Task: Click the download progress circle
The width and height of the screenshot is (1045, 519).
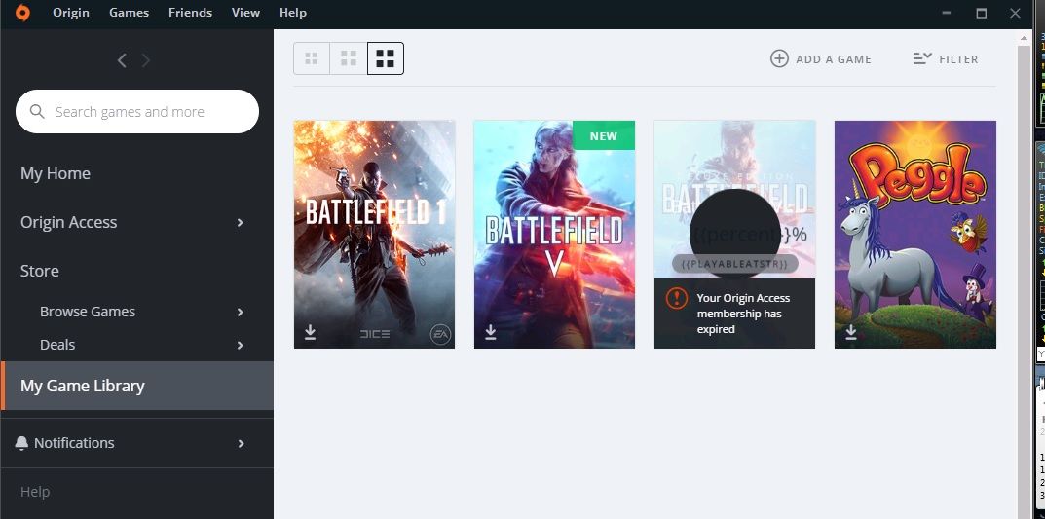Action: tap(735, 234)
